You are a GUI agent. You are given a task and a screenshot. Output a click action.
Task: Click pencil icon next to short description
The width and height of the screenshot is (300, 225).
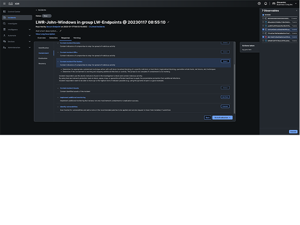(x=61, y=31)
